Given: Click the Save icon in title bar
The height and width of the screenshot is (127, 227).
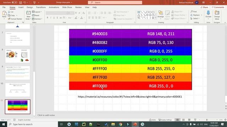Looking at the screenshot, I should (x=21, y=2).
